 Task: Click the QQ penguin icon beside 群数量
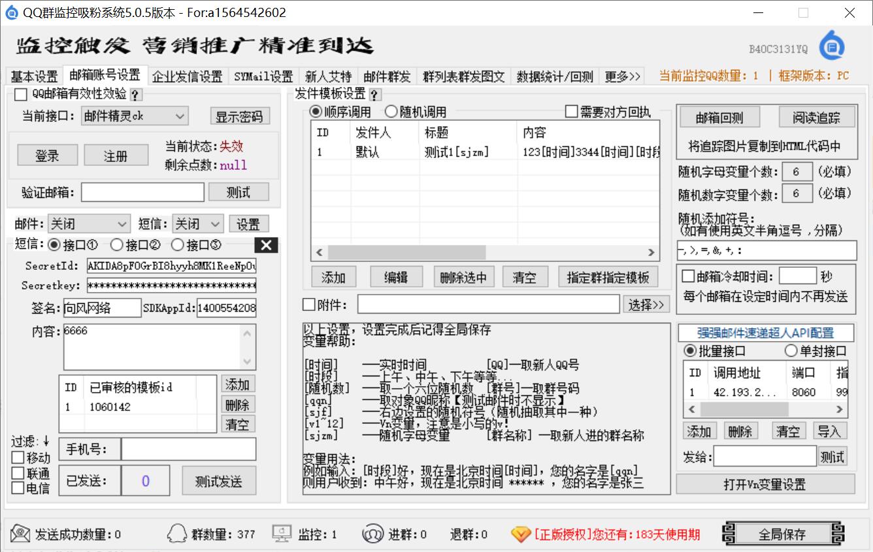177,534
